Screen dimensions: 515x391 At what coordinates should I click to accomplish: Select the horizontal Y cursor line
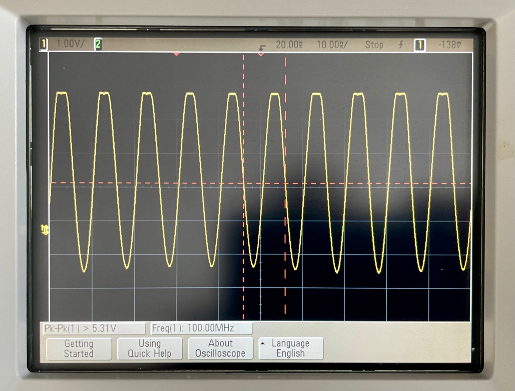[261, 183]
